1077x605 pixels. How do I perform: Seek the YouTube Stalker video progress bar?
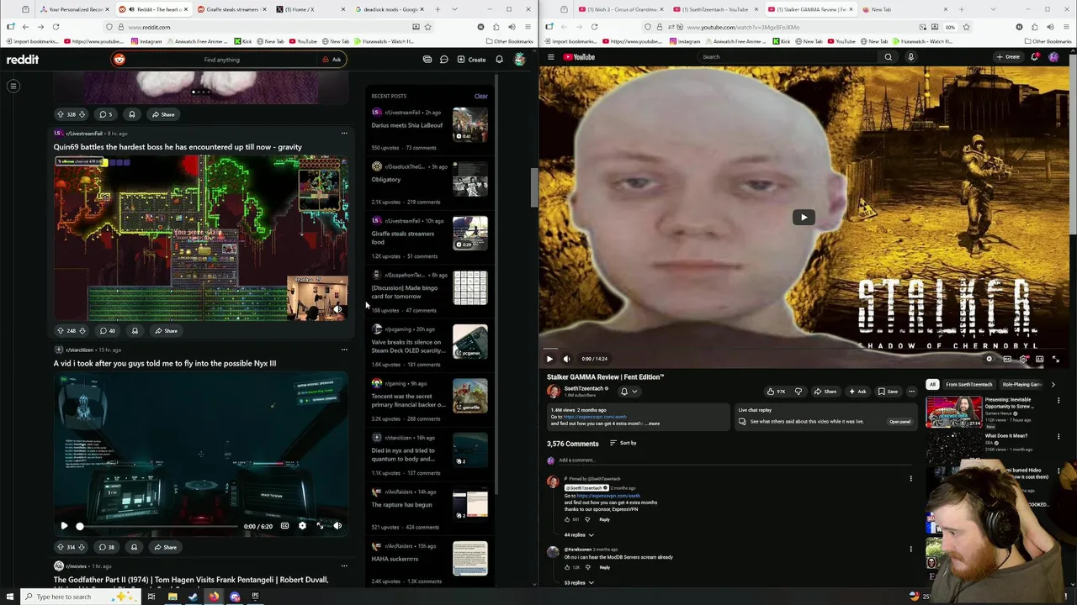(x=804, y=348)
